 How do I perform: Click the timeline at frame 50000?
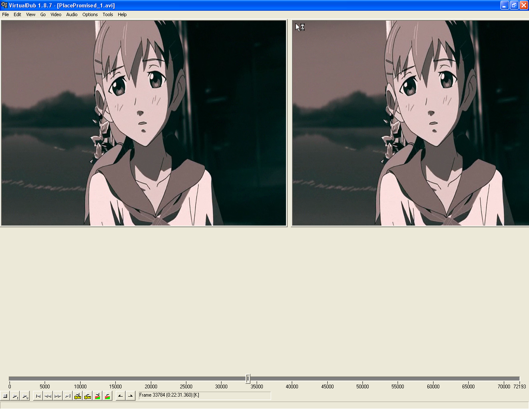point(362,378)
